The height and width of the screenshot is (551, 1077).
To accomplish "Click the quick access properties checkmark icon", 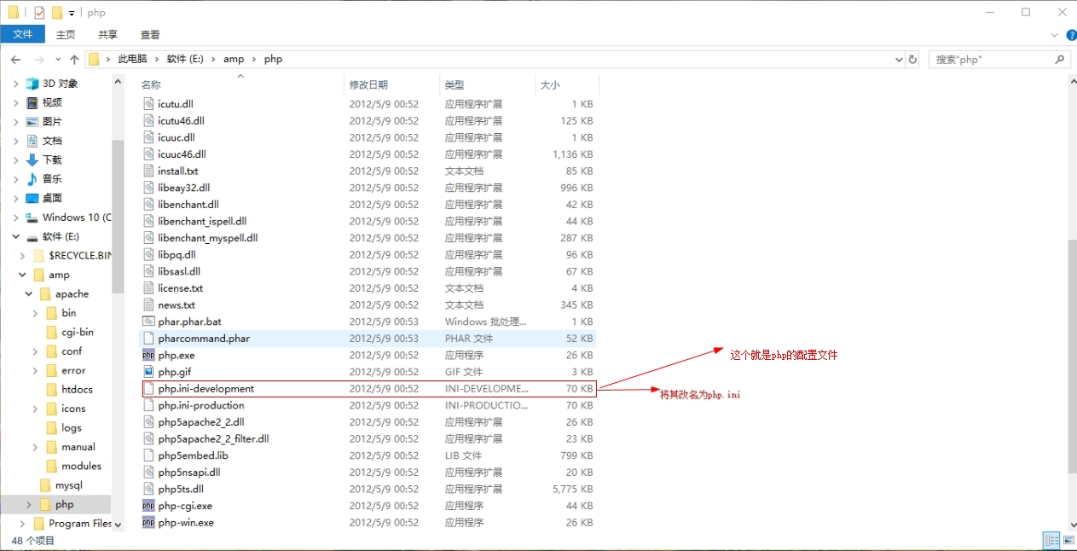I will click(39, 13).
